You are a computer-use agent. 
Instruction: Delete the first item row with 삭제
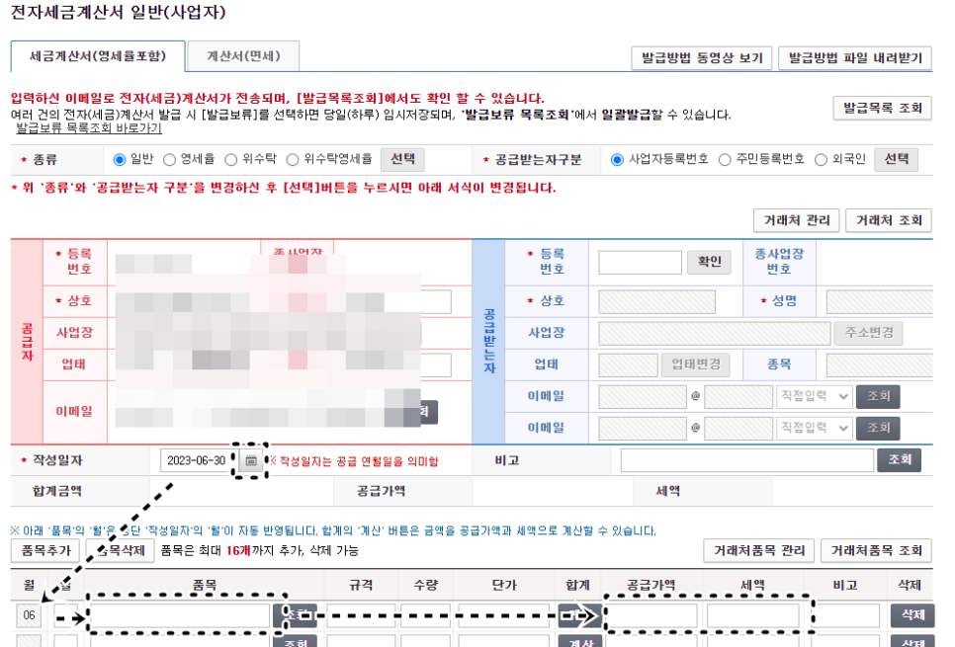click(912, 614)
